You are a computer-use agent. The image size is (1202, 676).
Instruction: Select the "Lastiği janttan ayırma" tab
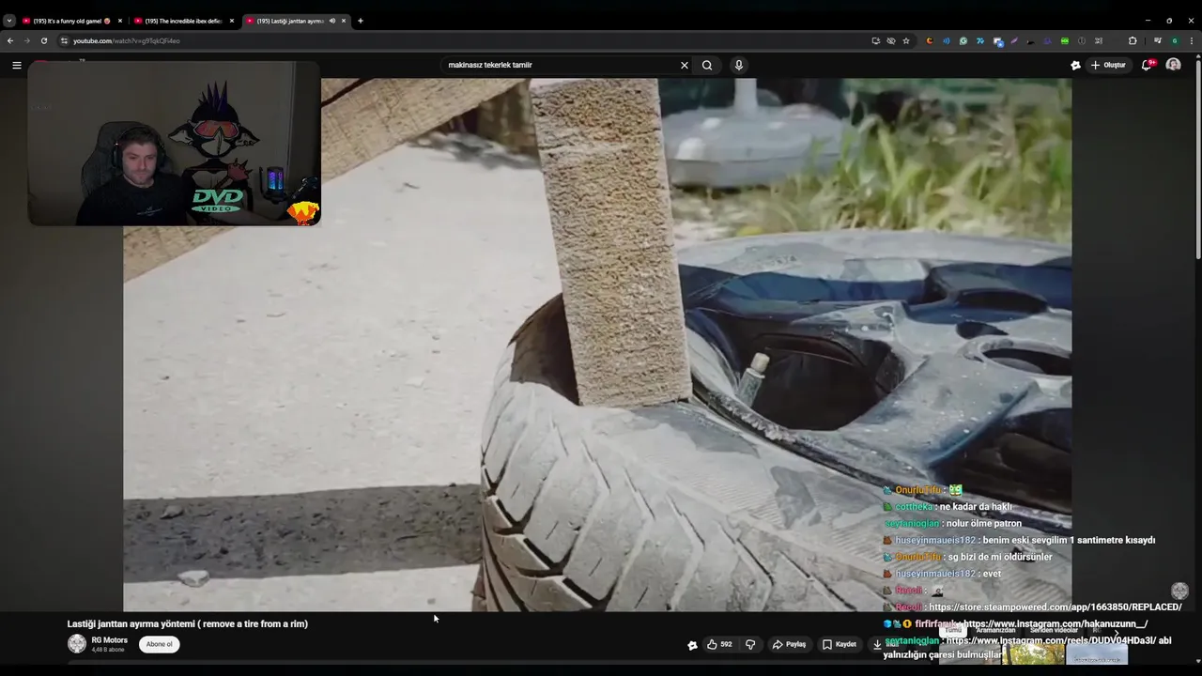tap(291, 21)
